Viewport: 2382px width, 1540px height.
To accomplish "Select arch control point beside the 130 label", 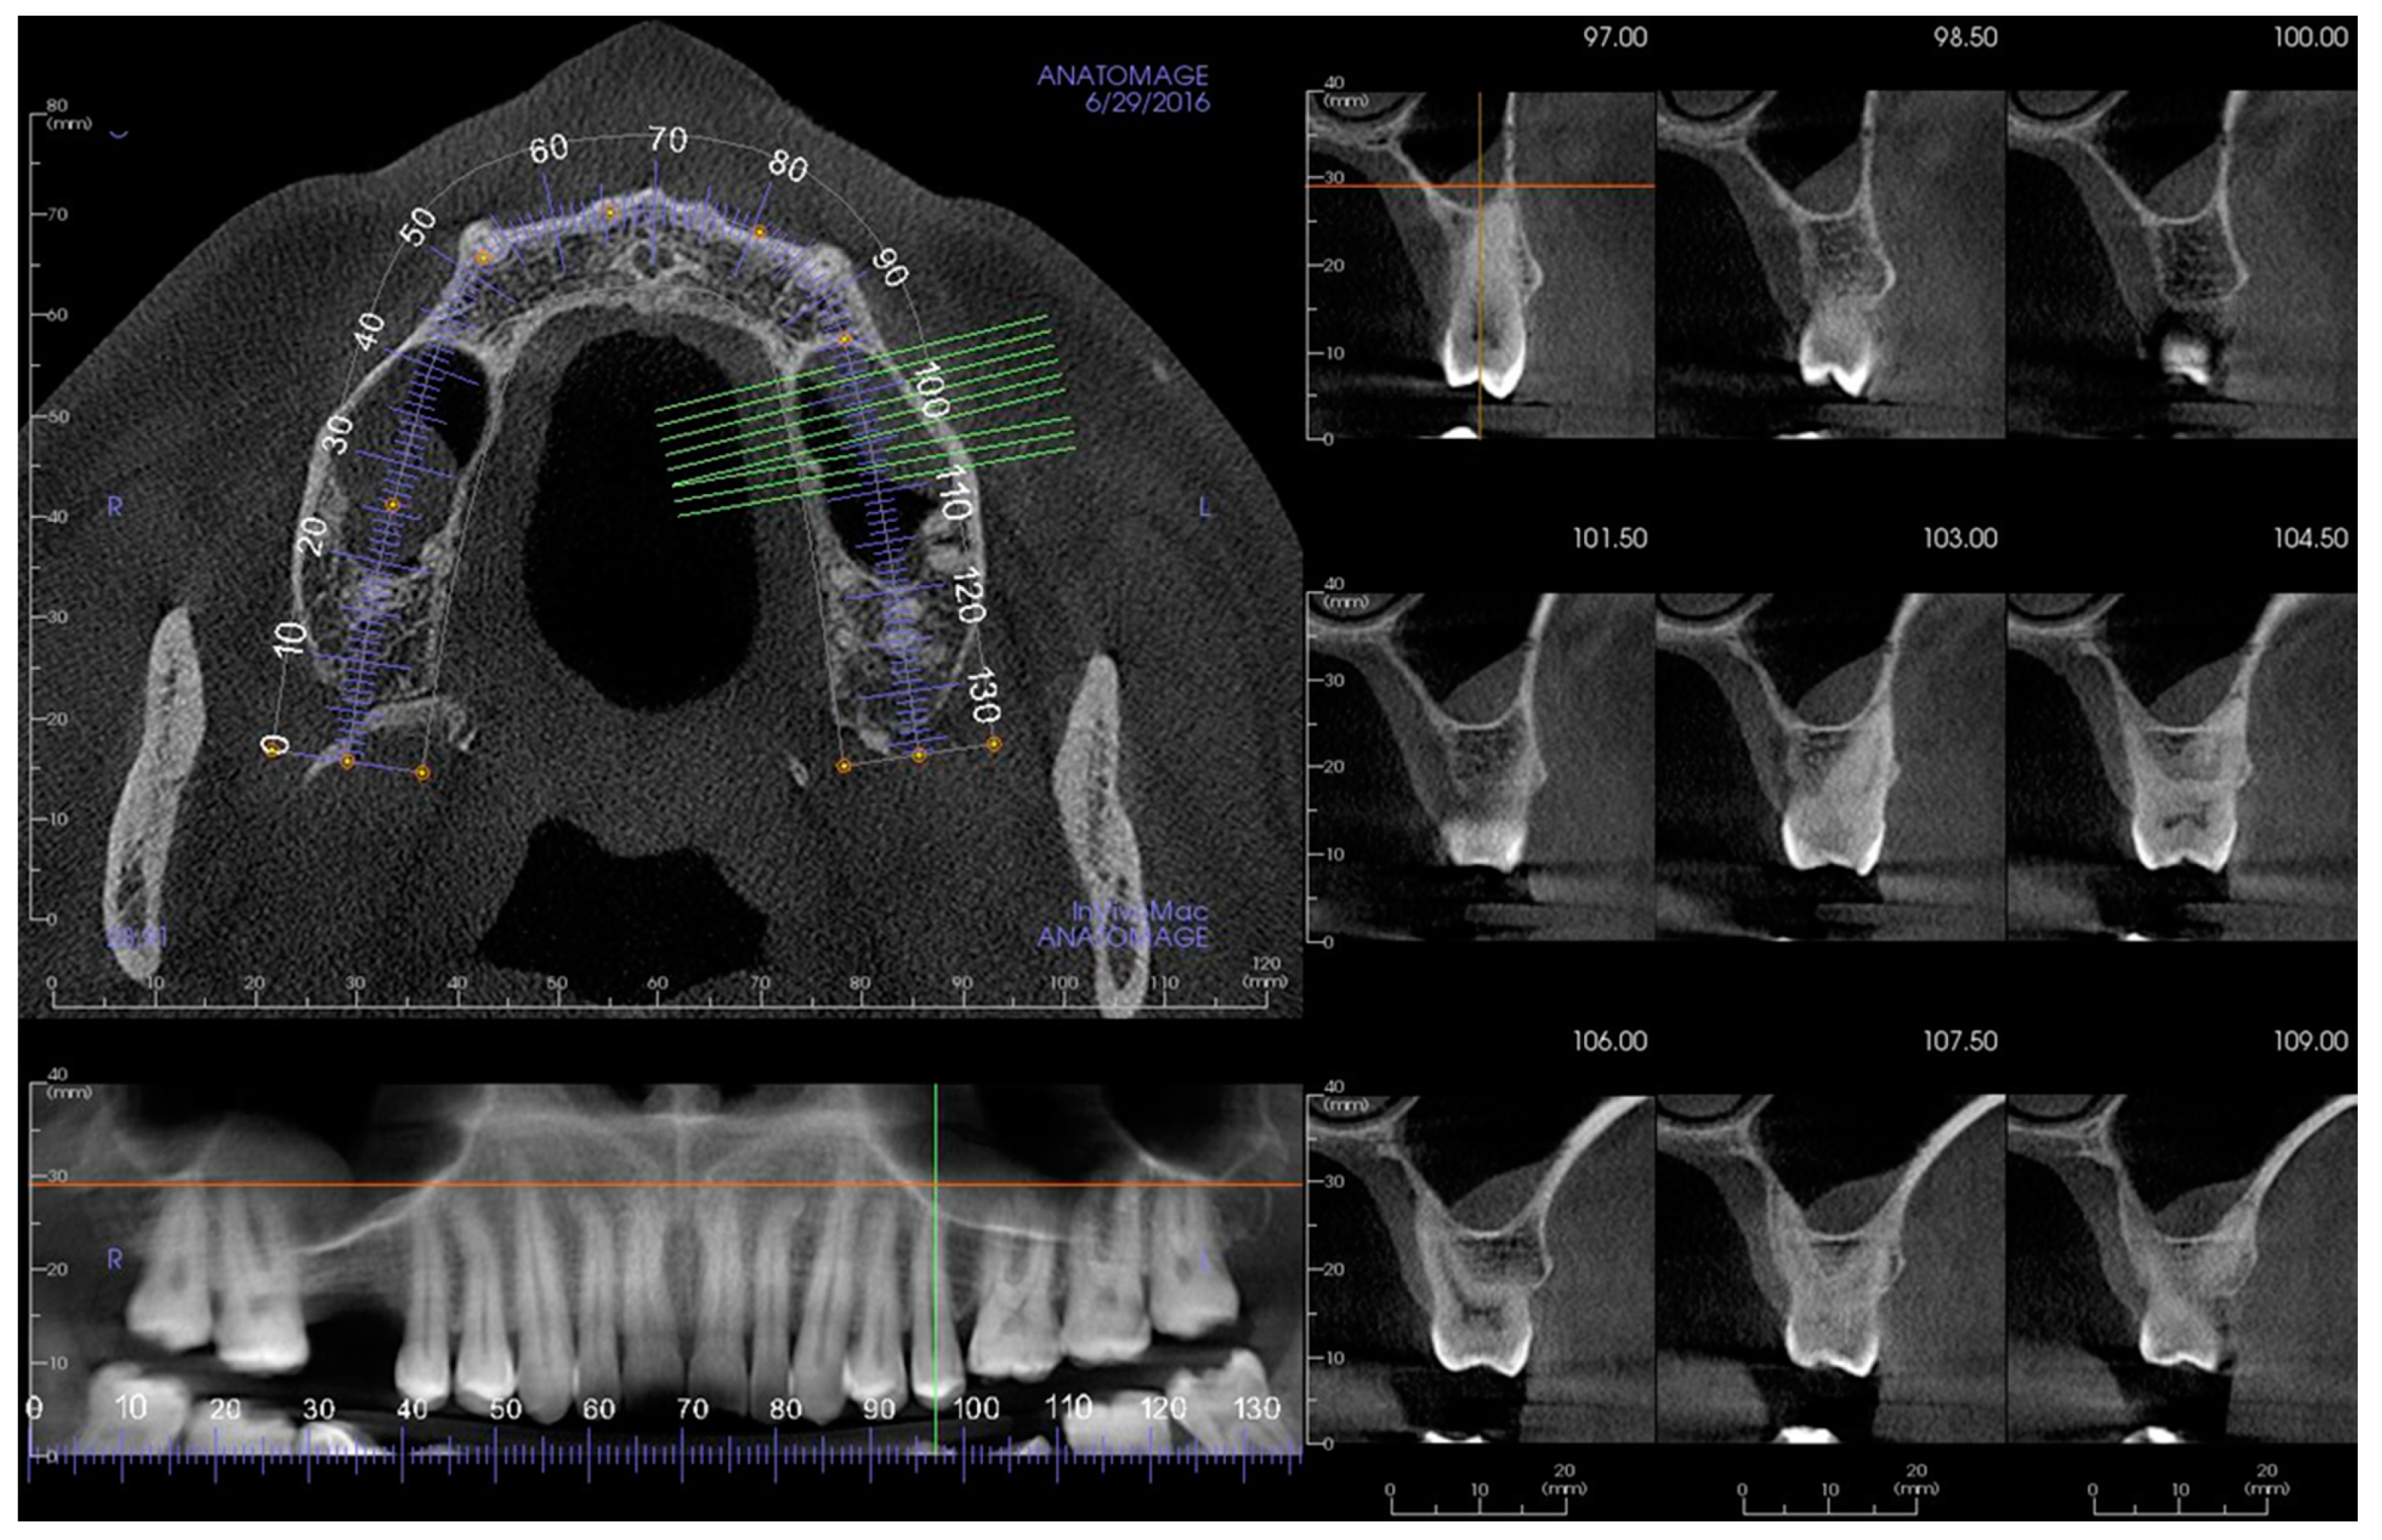I will point(993,744).
